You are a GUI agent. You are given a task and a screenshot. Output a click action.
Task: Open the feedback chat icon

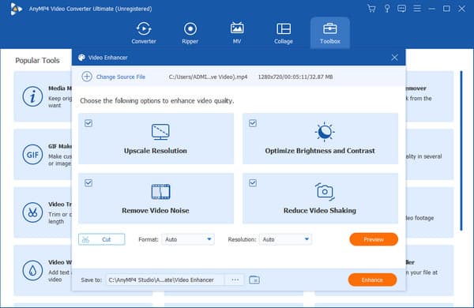pyautogui.click(x=401, y=9)
